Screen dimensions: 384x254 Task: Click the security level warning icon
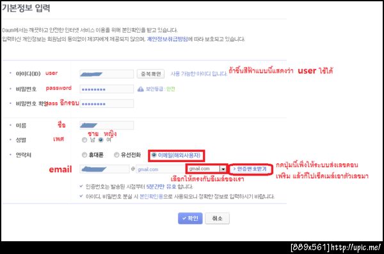pos(141,89)
